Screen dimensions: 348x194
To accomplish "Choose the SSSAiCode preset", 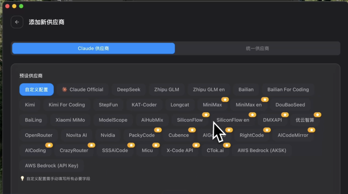I will (115, 150).
